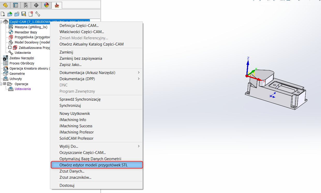321x193 pixels.
Task: Choose Otwórz edytor modeli przygotówek STL
Action: (x=93, y=165)
